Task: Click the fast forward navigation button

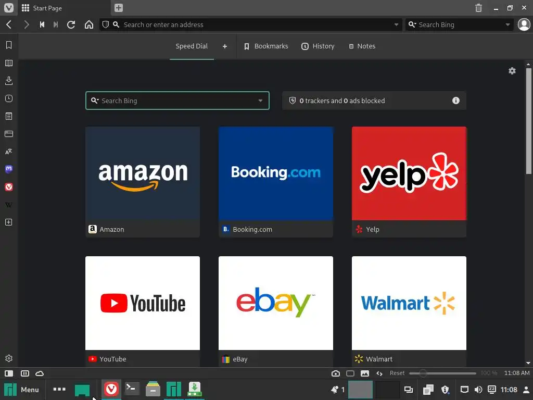Action: (56, 24)
